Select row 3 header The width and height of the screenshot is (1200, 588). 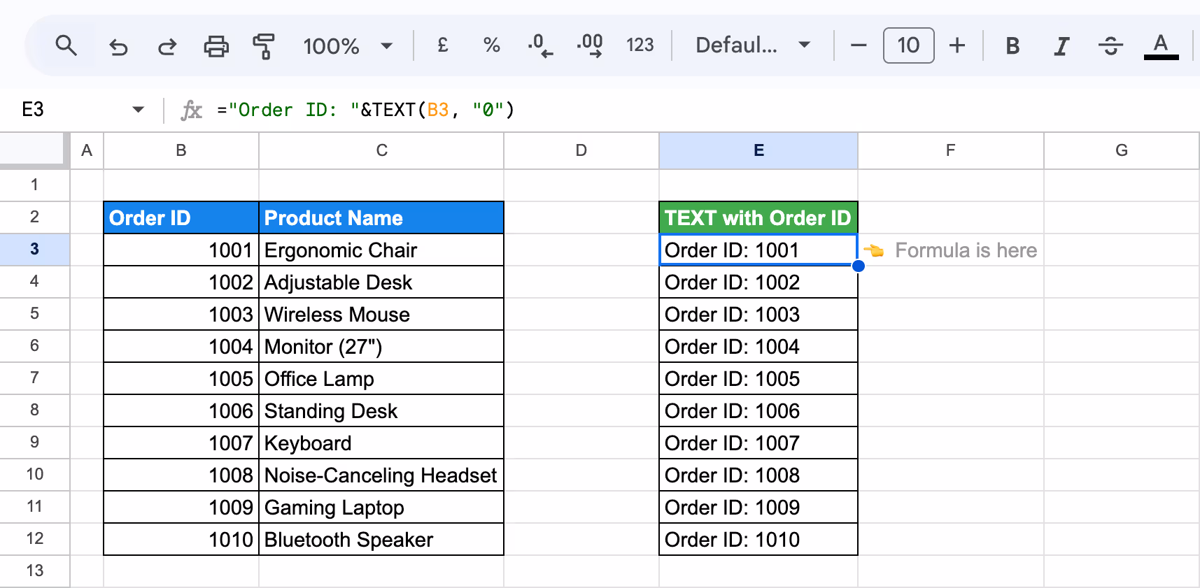coord(34,250)
